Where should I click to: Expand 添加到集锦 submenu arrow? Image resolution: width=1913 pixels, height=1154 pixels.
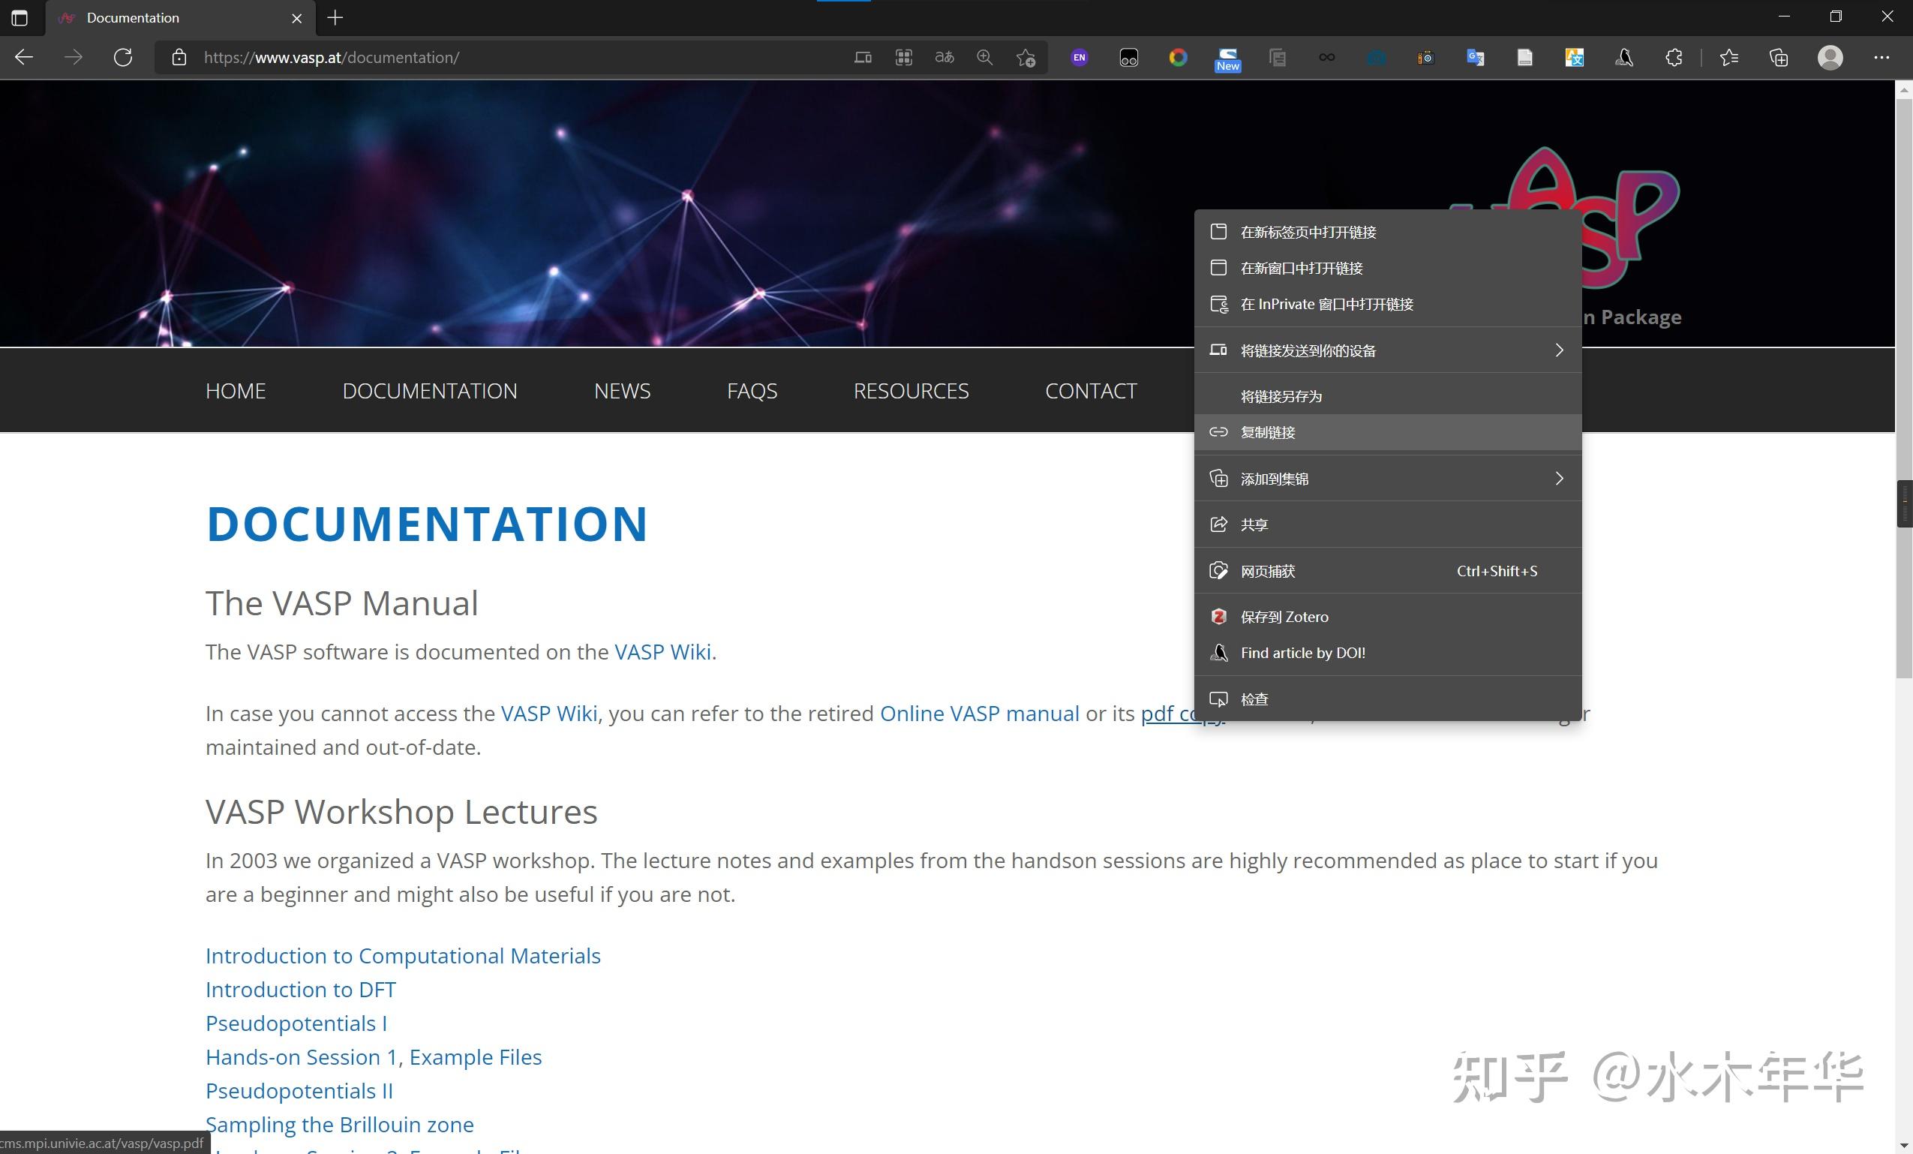pos(1559,479)
